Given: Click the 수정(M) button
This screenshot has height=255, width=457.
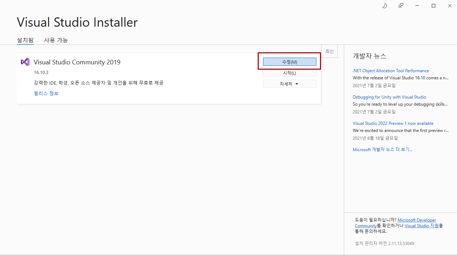Looking at the screenshot, I should pos(289,62).
